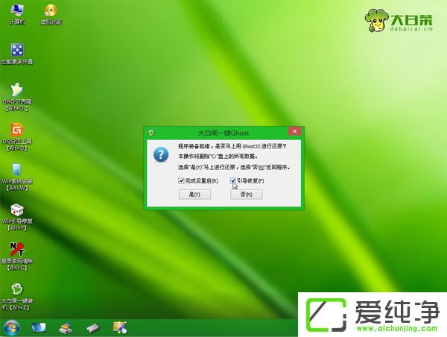Toggle the 完成后重启(R) checkbox

181,181
